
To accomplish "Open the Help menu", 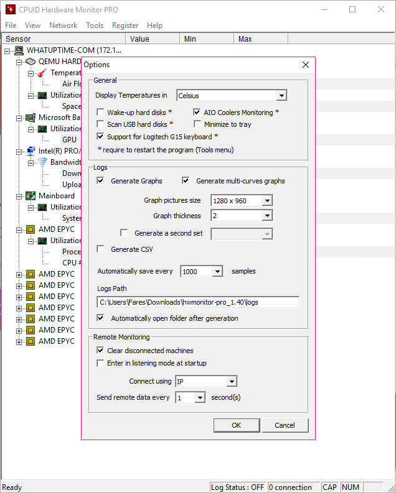I will tap(154, 25).
